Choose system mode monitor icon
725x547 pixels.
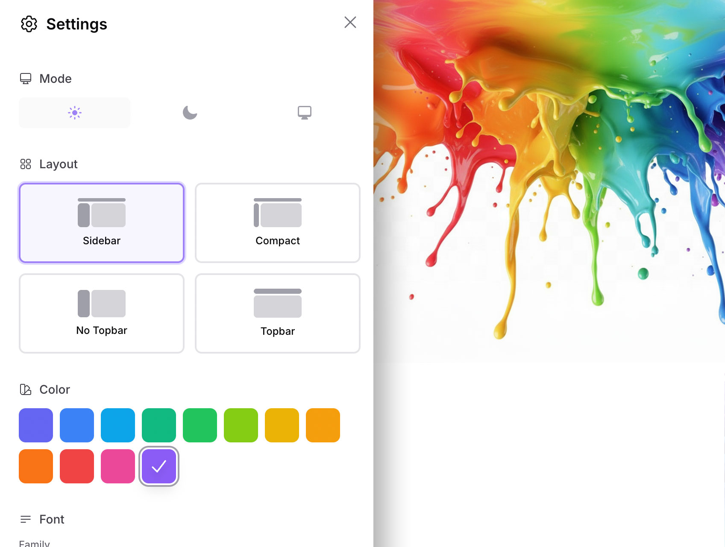point(305,113)
